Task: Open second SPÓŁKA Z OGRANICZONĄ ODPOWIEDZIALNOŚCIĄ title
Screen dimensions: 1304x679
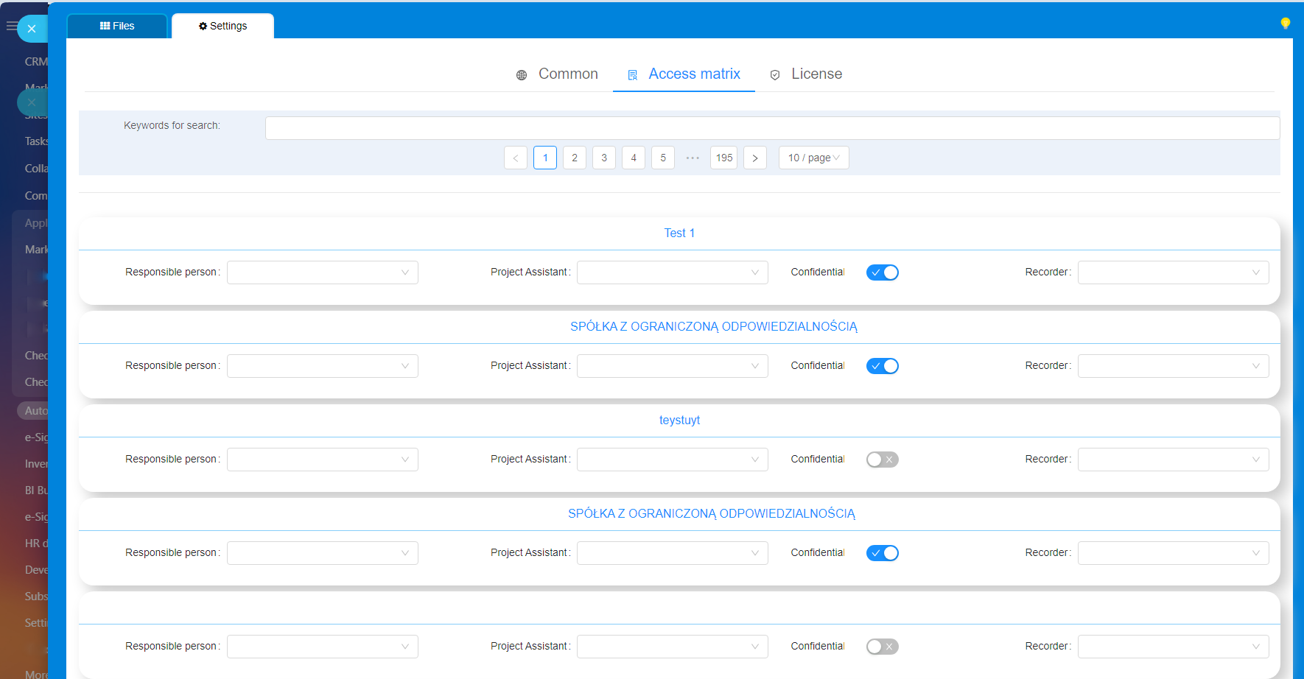Action: pos(712,513)
